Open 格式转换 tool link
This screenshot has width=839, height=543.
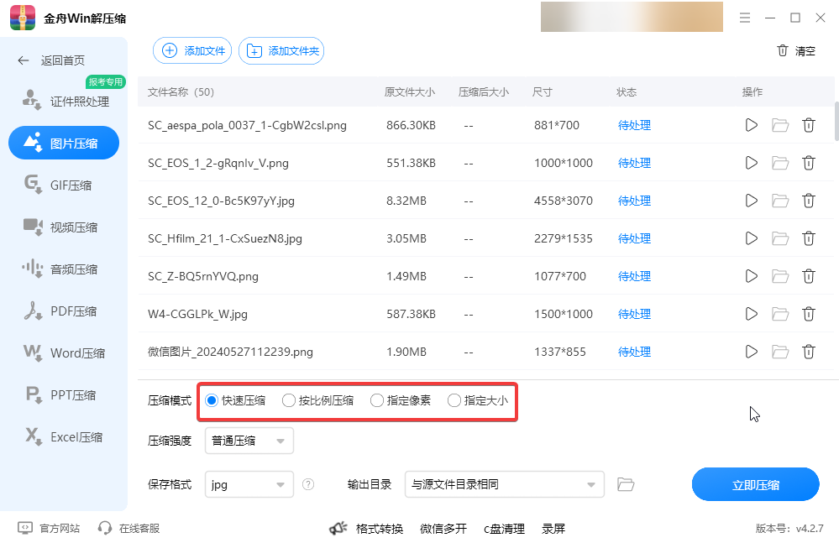(x=380, y=529)
